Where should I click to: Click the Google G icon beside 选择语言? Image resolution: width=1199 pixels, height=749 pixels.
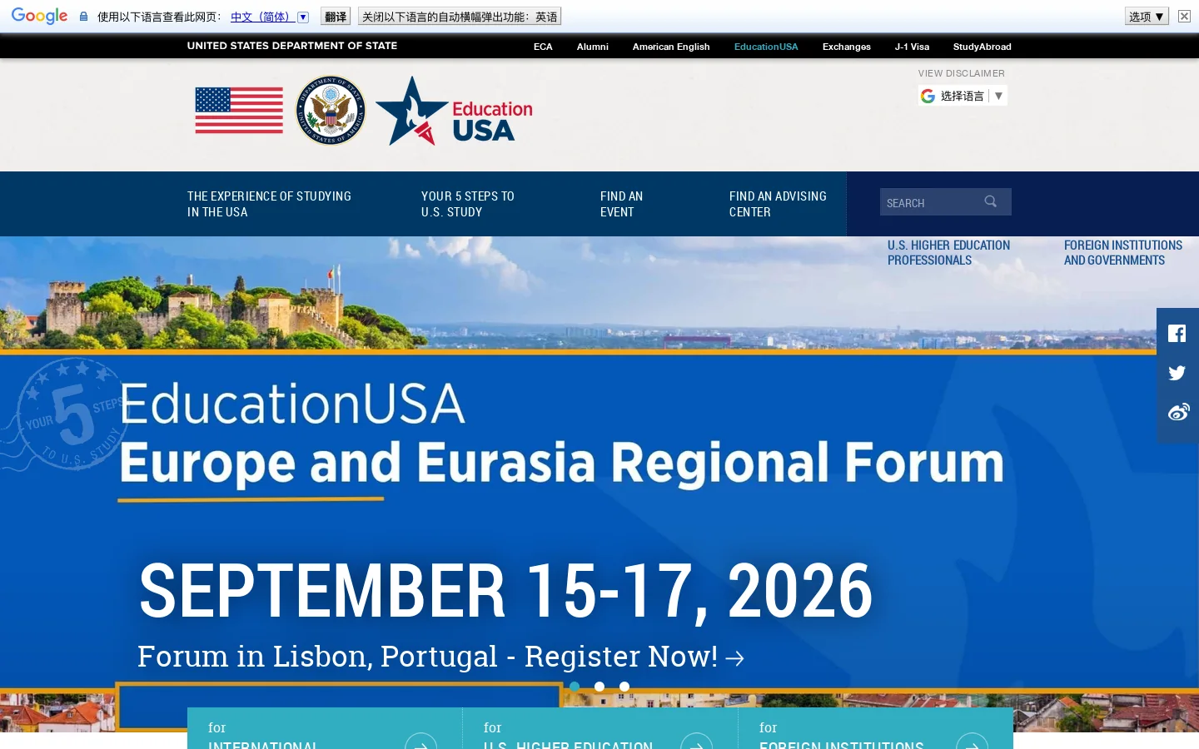coord(928,97)
